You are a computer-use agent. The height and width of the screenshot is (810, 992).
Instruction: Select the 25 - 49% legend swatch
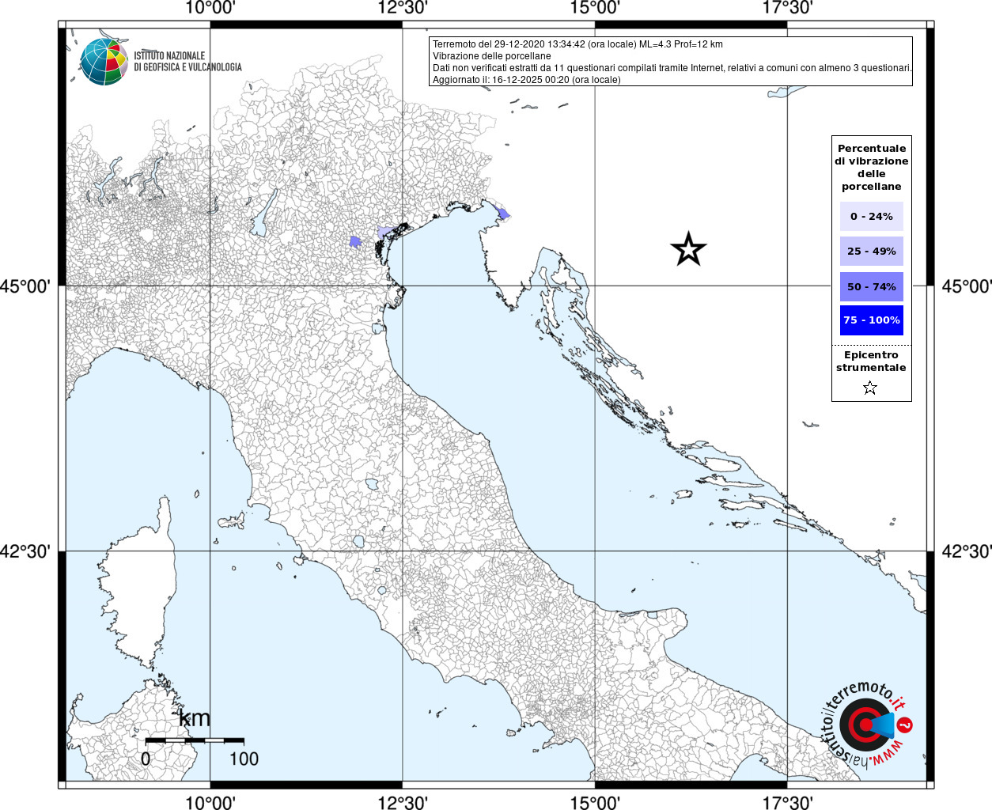click(x=871, y=251)
